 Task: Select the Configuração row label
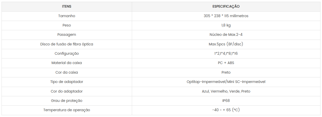click(67, 53)
